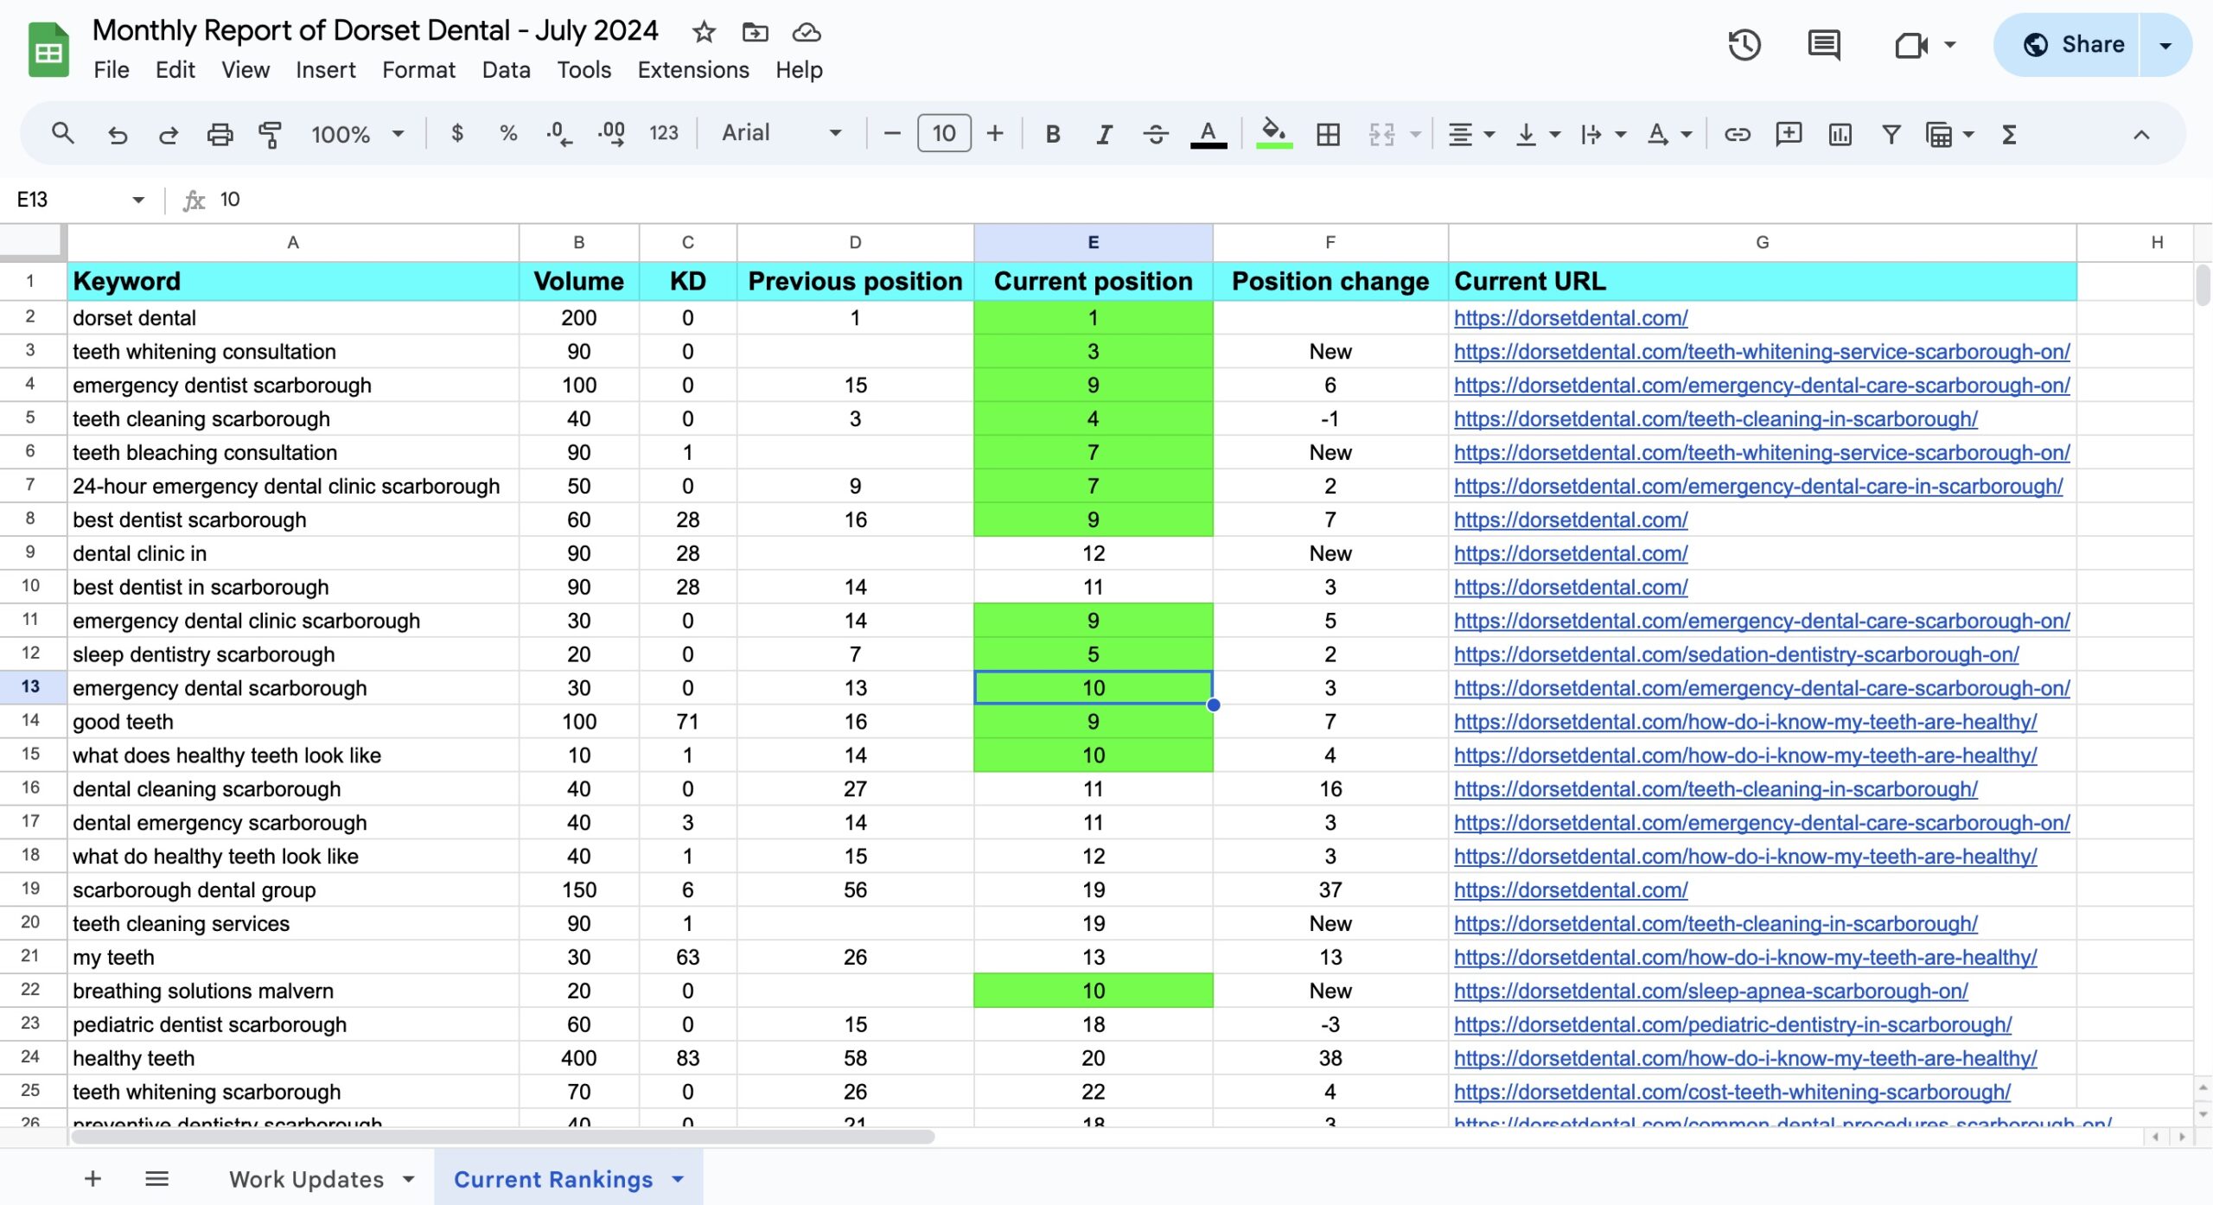2213x1205 pixels.
Task: Click the Insert link icon
Action: (1737, 134)
